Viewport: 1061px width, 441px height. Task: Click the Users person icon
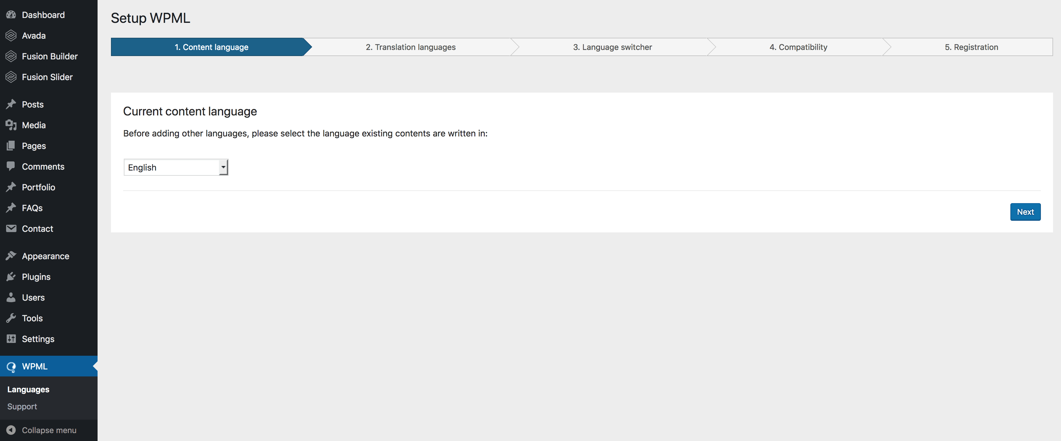[x=11, y=298]
